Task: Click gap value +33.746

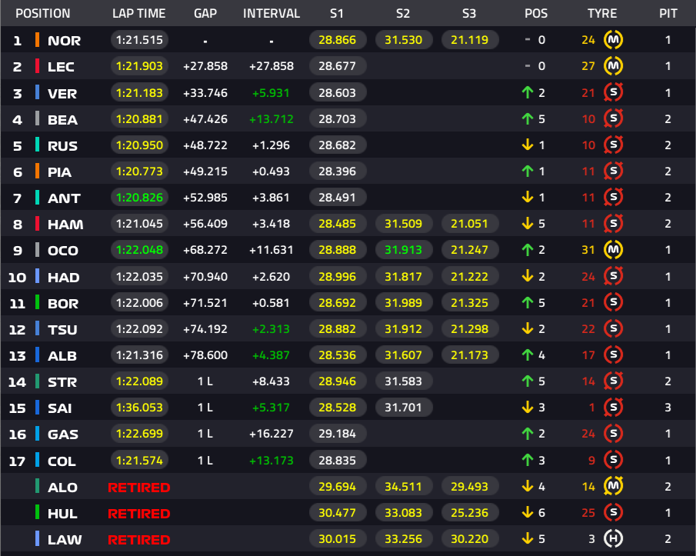Action: pyautogui.click(x=205, y=93)
